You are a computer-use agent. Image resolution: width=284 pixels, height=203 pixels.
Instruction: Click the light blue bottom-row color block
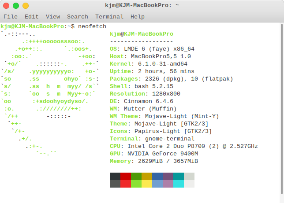click(157, 184)
